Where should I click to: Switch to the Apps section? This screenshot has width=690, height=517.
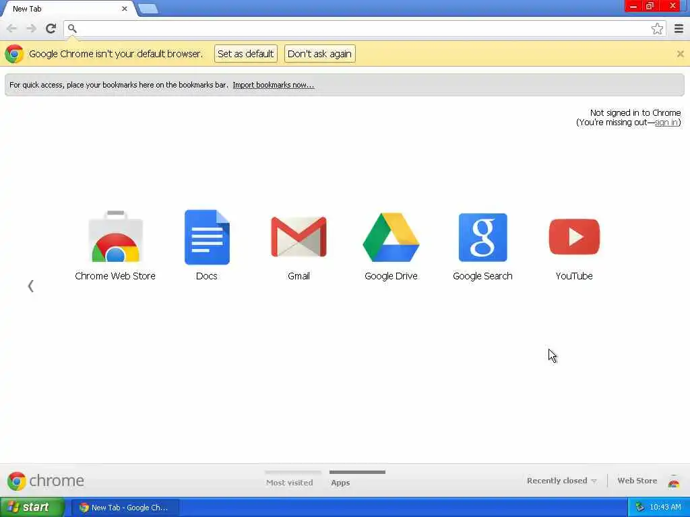coord(340,482)
